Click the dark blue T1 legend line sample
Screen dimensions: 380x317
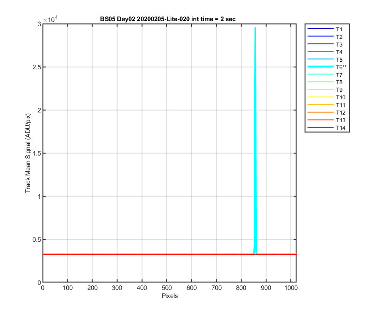click(320, 29)
